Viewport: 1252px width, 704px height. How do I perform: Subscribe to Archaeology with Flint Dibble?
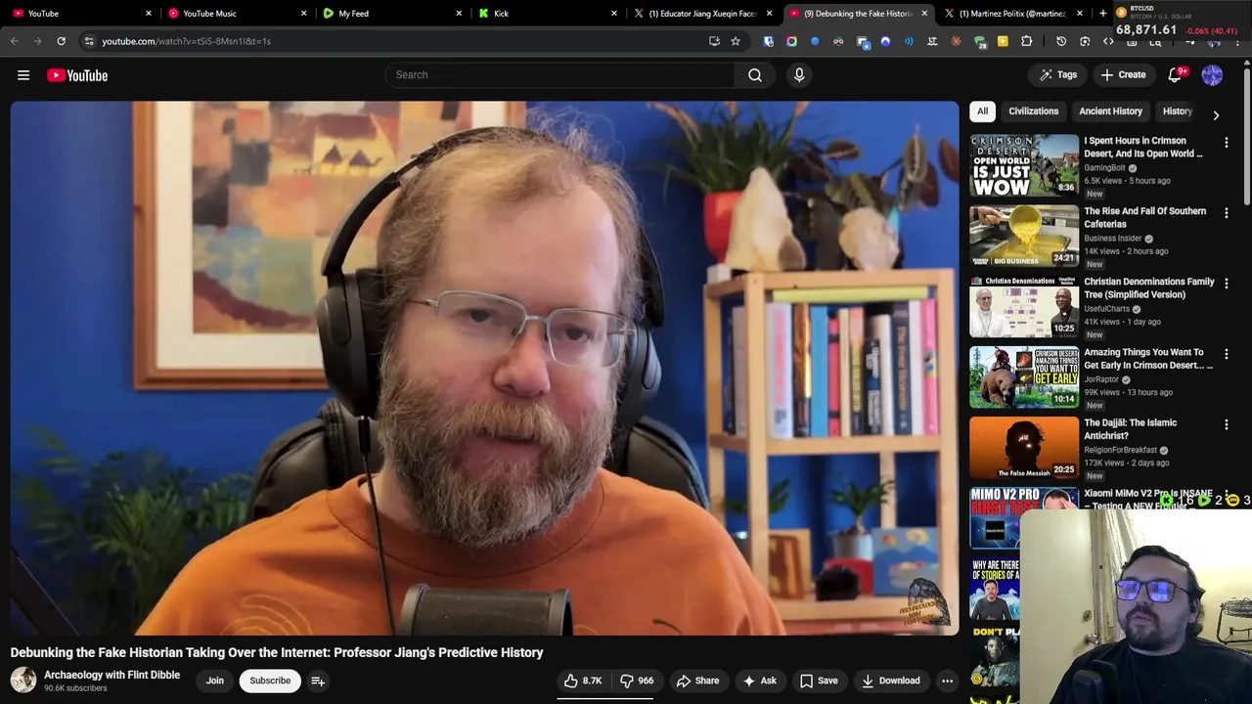pos(270,681)
